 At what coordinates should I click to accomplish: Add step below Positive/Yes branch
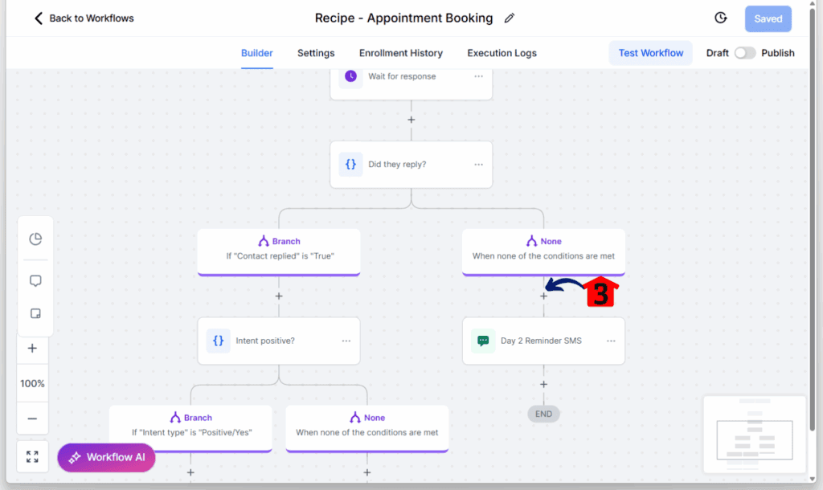pos(190,472)
